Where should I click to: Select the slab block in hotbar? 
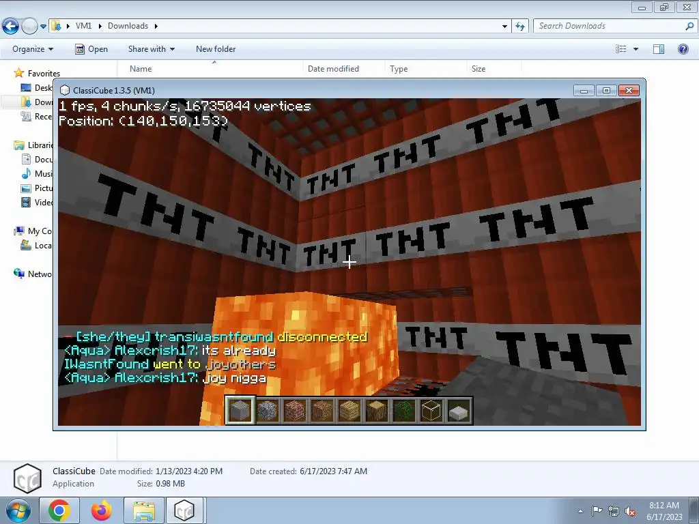pyautogui.click(x=459, y=410)
